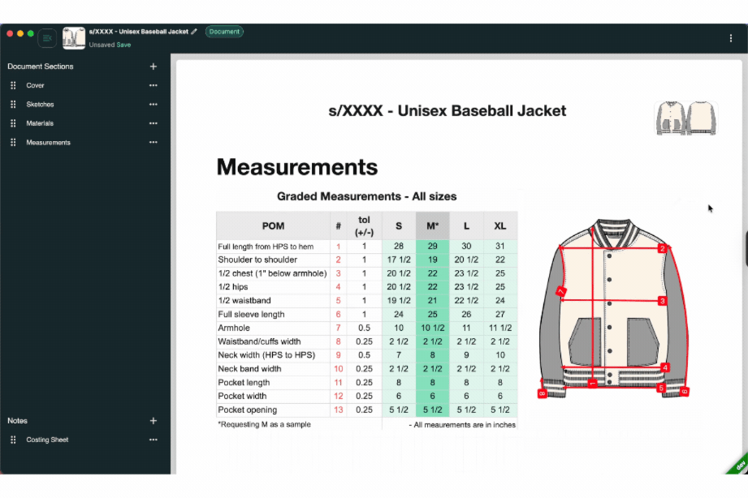
Task: Select '1/2 waistband' row label
Action: click(x=244, y=301)
